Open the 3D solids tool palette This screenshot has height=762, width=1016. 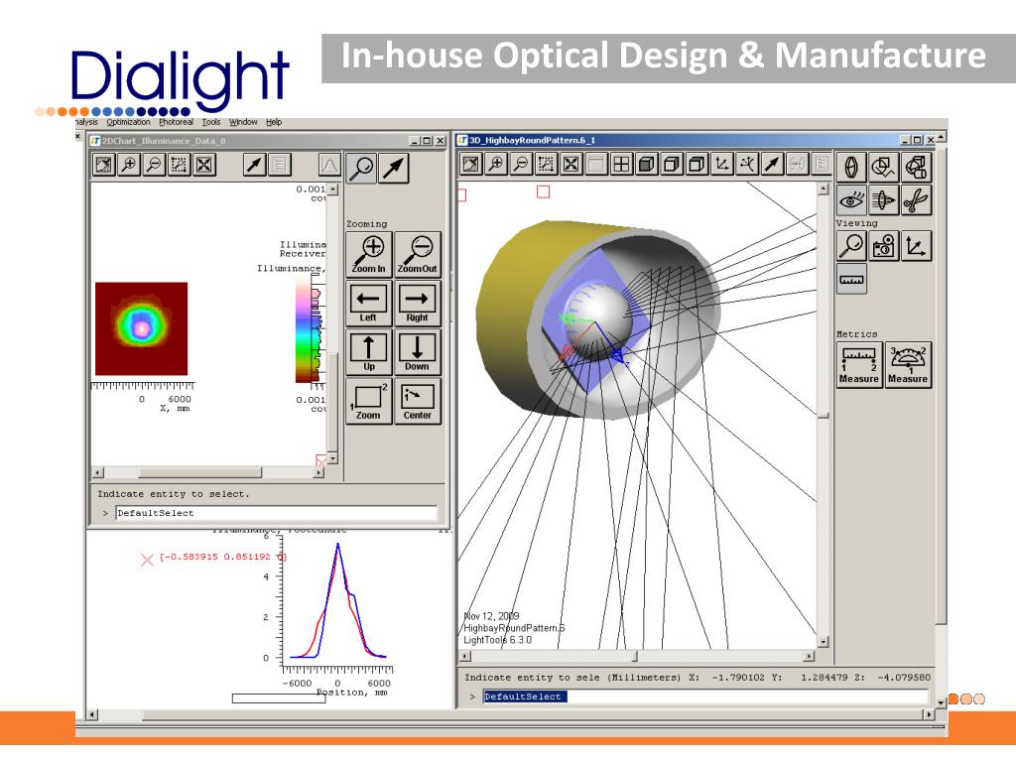(916, 168)
